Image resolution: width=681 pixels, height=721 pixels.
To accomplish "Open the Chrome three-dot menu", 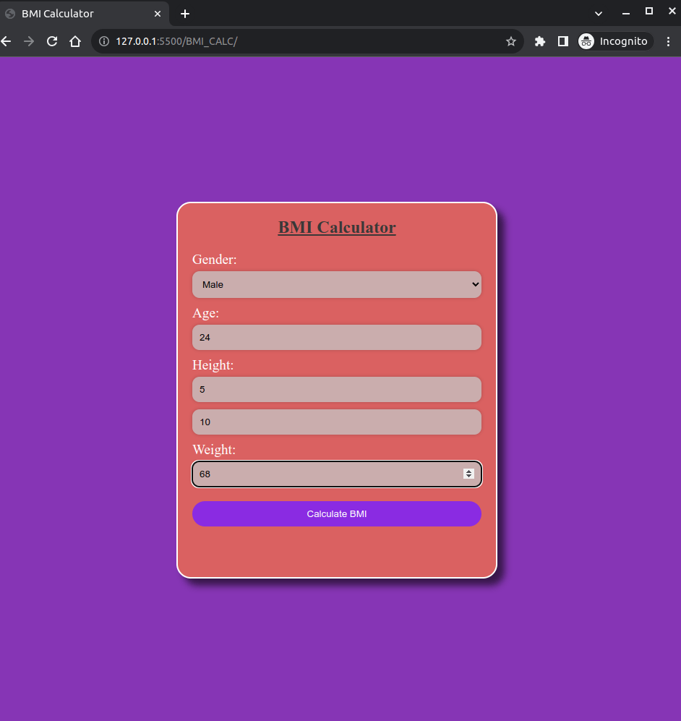I will [668, 41].
